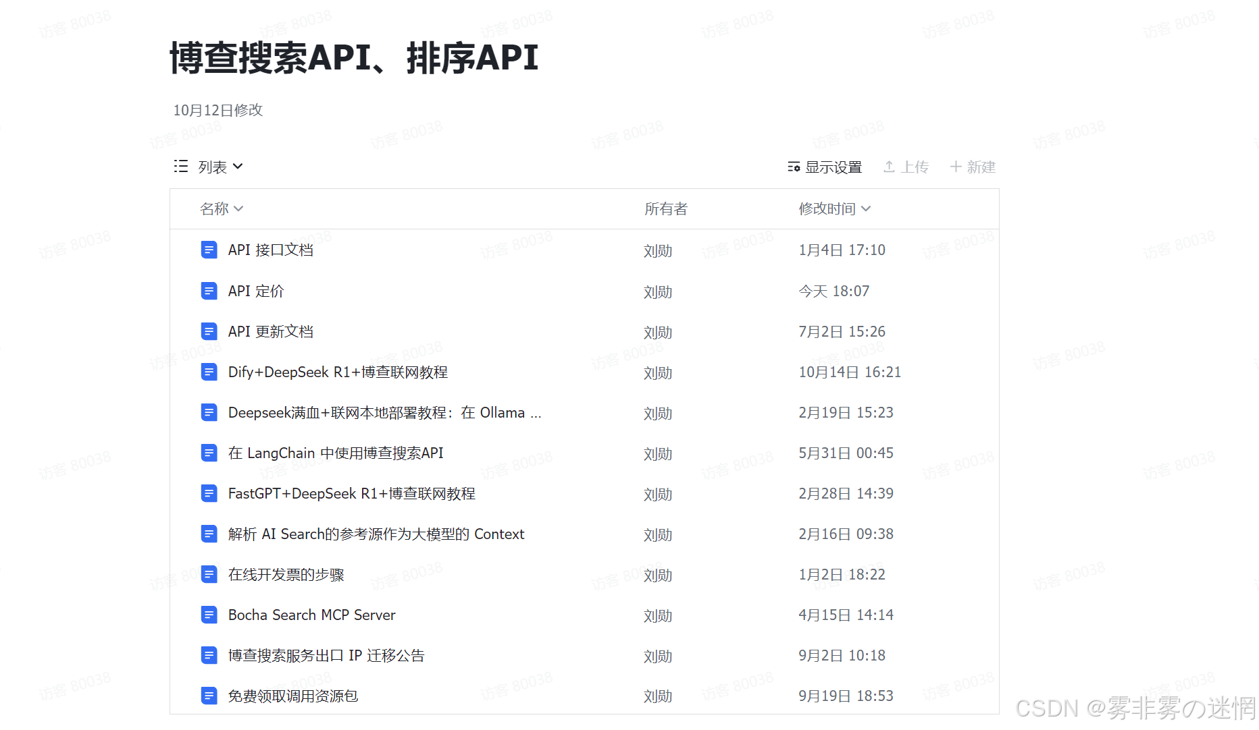Click the doc icon for 博查搜索服务出口 IP 迁移公告
Image resolution: width=1259 pixels, height=730 pixels.
(x=209, y=655)
